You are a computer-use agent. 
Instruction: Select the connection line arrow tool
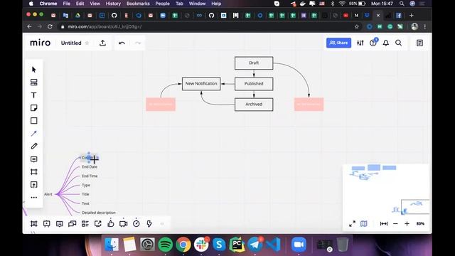(34, 134)
